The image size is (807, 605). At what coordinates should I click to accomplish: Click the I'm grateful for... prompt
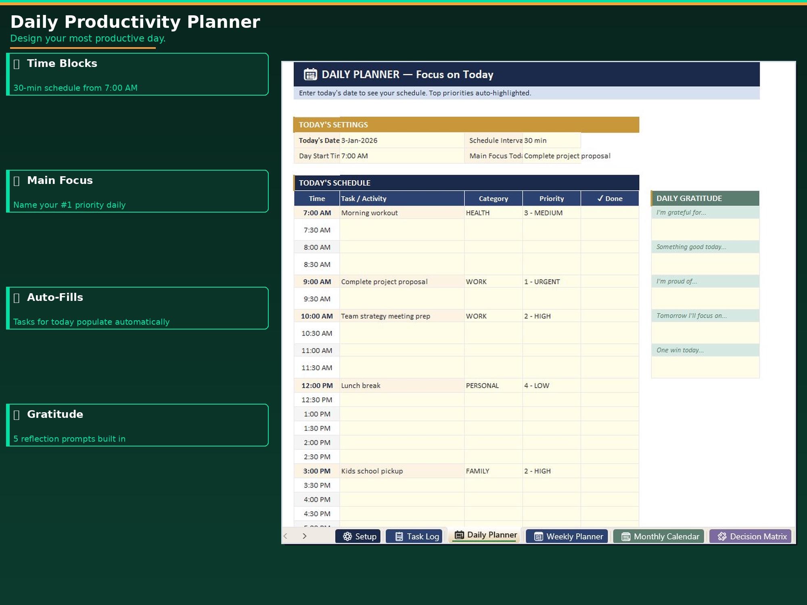tap(705, 212)
